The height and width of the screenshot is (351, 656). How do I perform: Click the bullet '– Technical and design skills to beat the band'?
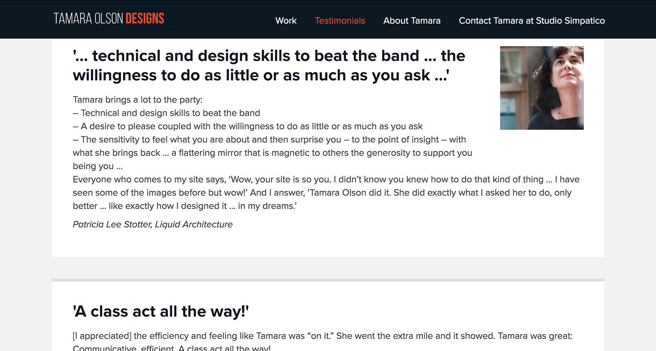[166, 113]
